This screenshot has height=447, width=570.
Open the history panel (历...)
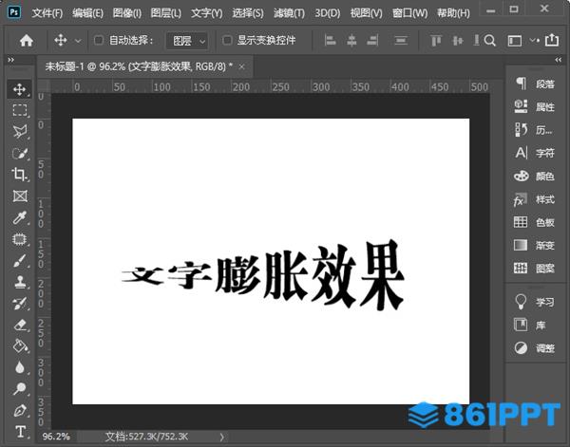coord(535,130)
